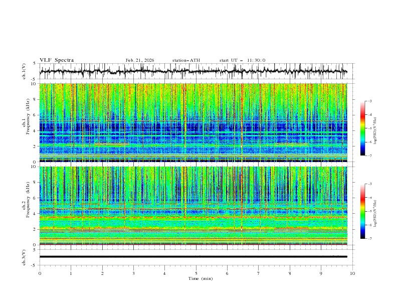Click the ch.1 spectrogram panel
The width and height of the screenshot is (397, 307).
click(x=193, y=122)
